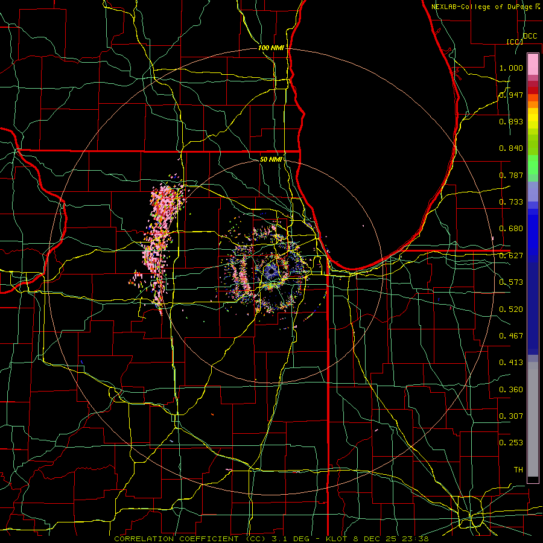Select the 0.520 scale value
The height and width of the screenshot is (543, 543).
click(511, 310)
